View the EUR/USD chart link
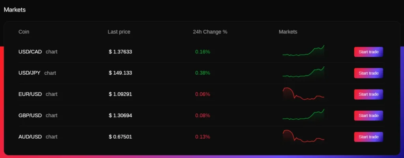404x158 pixels. [52, 94]
